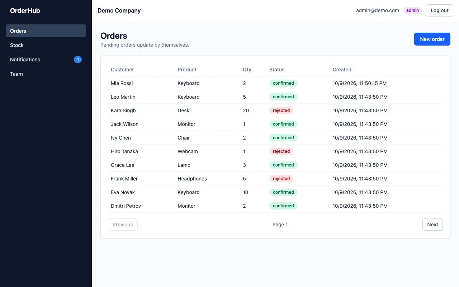Click the Lamp product cell
This screenshot has height=287, width=459.
[184, 165]
